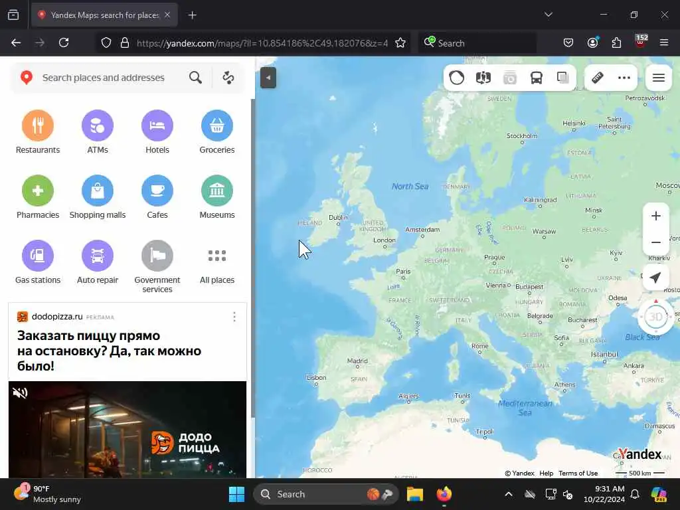The image size is (680, 510).
Task: Collapse the left sidebar panel
Action: [268, 78]
